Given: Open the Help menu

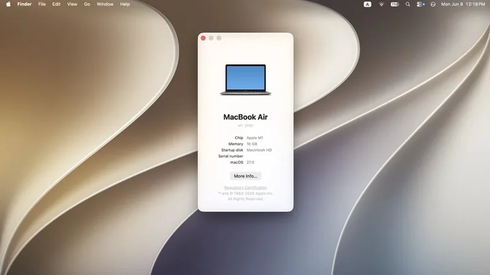Looking at the screenshot, I should pyautogui.click(x=125, y=4).
